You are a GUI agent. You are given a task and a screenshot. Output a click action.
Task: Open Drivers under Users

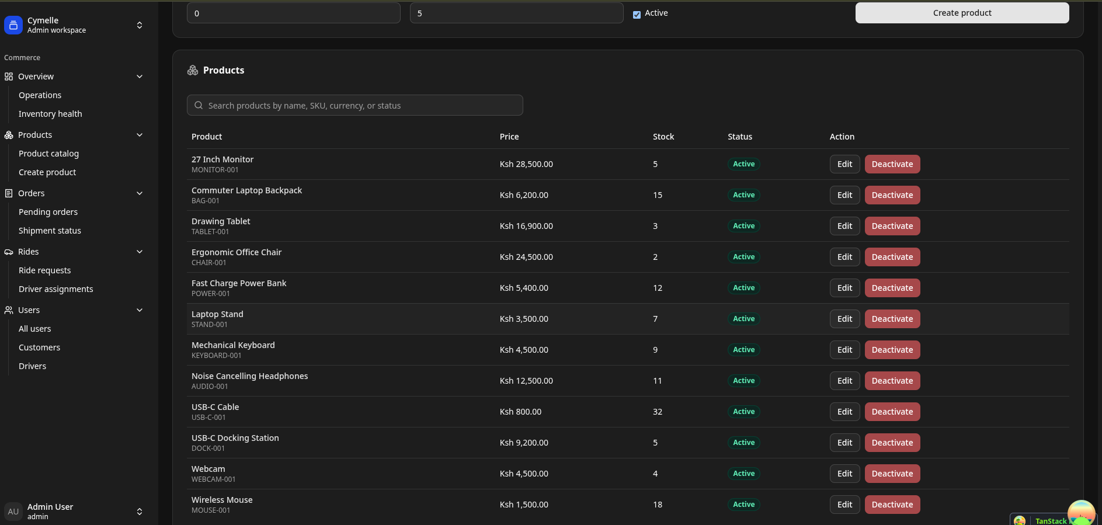pos(32,366)
